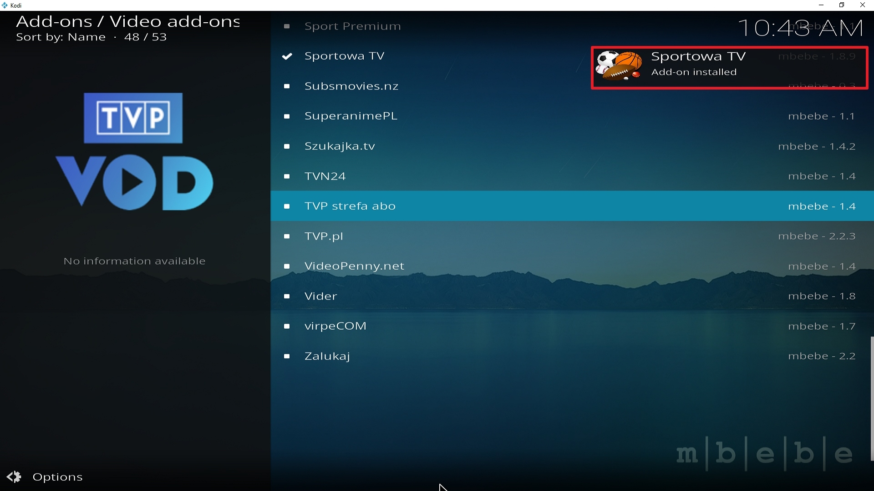Image resolution: width=874 pixels, height=491 pixels.
Task: Click version label mbebe - 1.8
Action: pos(822,296)
